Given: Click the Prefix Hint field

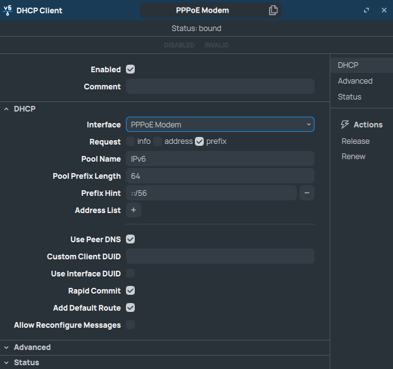Looking at the screenshot, I should coord(211,193).
